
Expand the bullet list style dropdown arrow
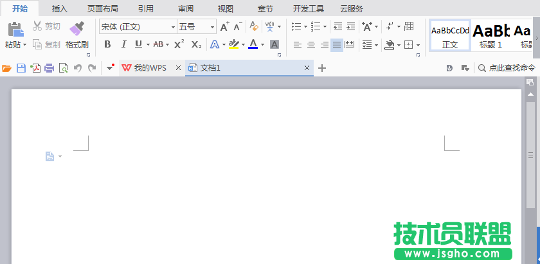tap(305, 27)
